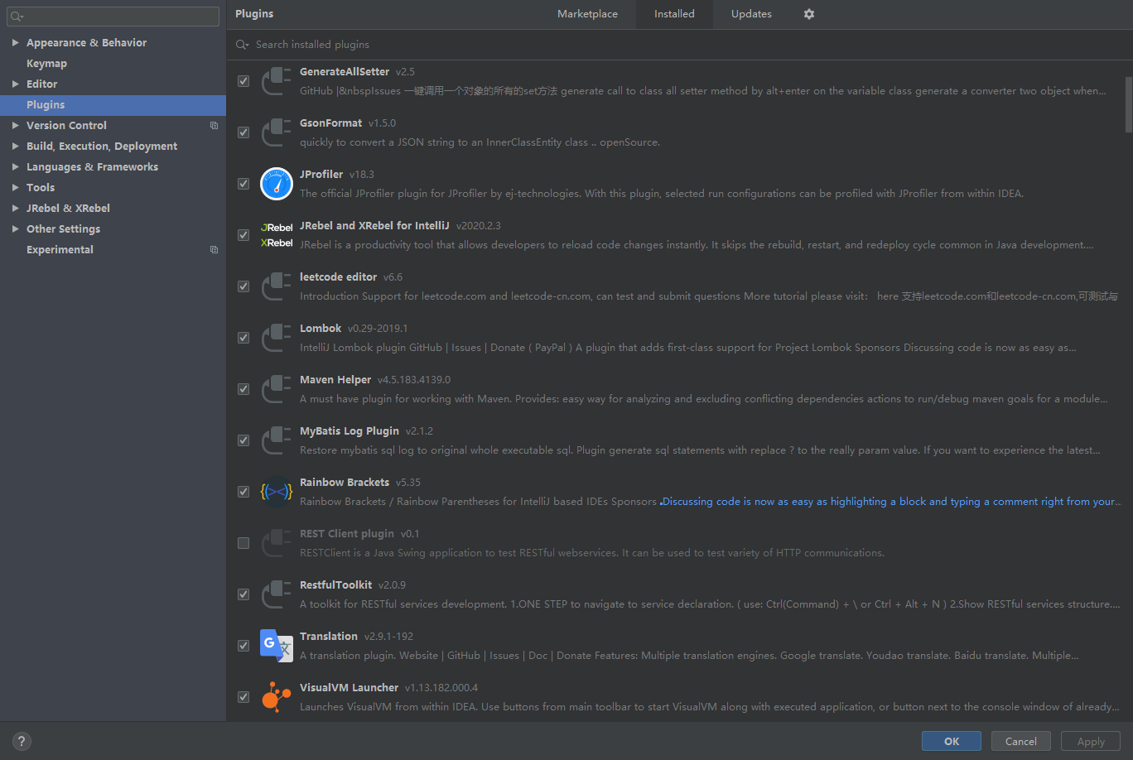The image size is (1133, 760).
Task: Open Experimental settings item
Action: point(113,250)
